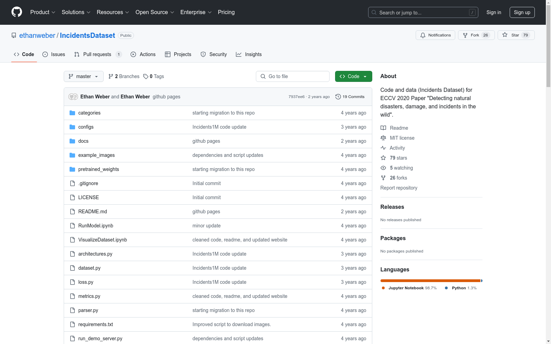Expand the Product menu

43,12
